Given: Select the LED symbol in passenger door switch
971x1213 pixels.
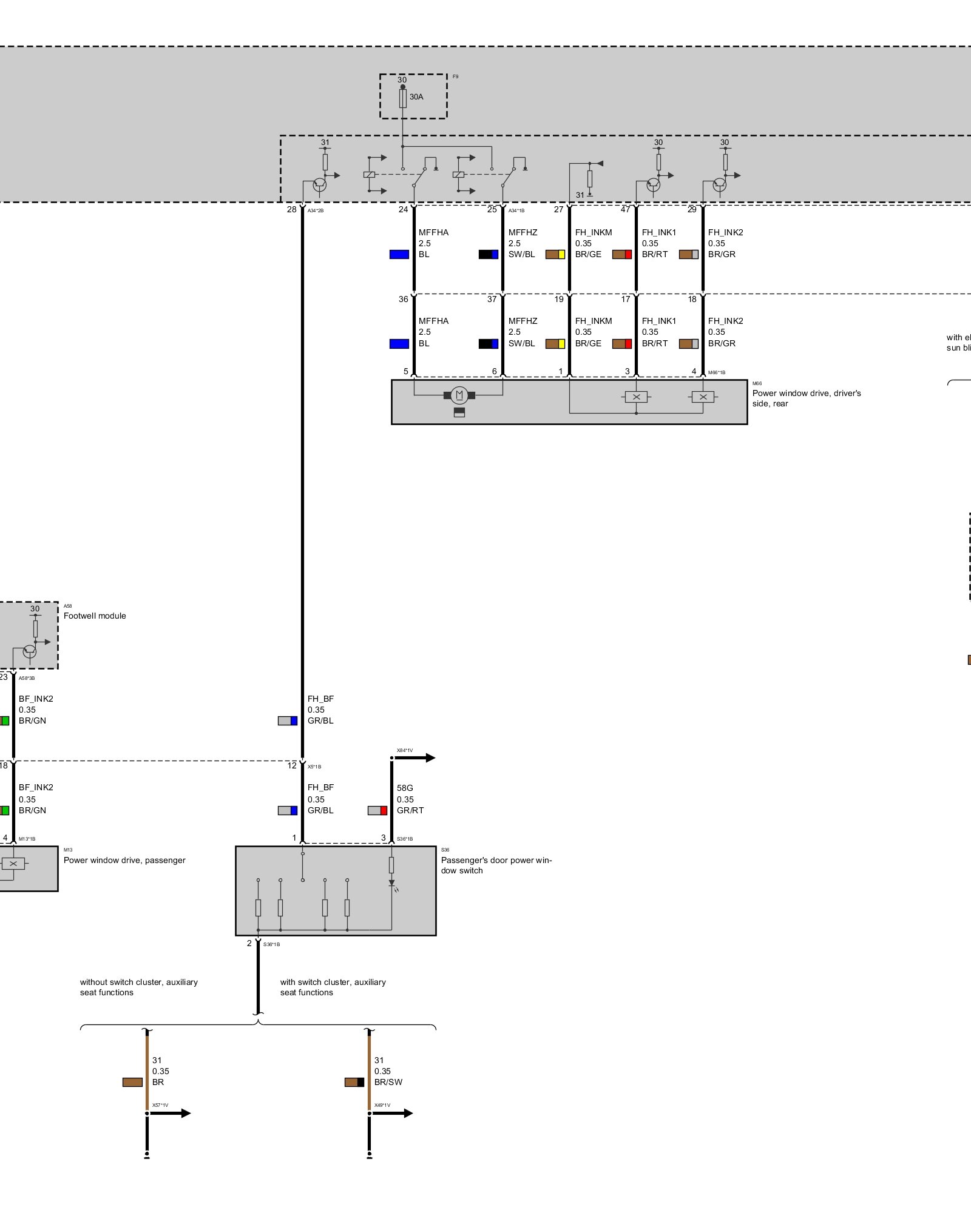Looking at the screenshot, I should [392, 884].
